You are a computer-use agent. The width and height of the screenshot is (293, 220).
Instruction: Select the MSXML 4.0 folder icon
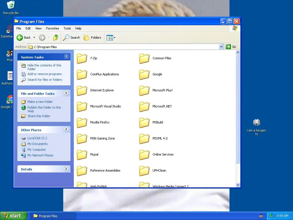coord(144,139)
